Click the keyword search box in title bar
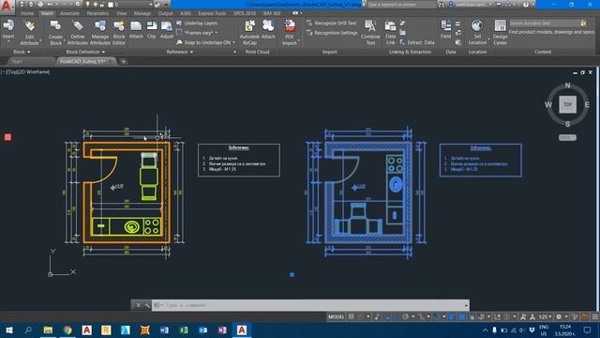Image resolution: width=600 pixels, height=338 pixels. click(x=401, y=5)
